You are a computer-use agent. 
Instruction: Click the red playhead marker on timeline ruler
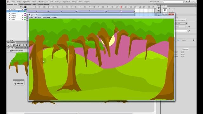pos(121,7)
